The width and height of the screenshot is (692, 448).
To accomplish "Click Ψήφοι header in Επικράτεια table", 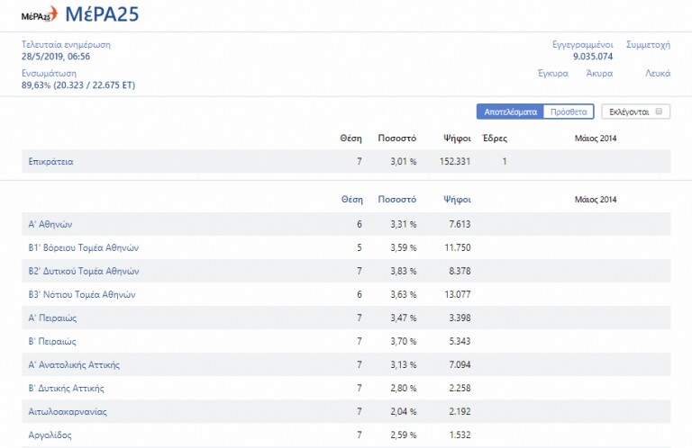I will coord(457,139).
